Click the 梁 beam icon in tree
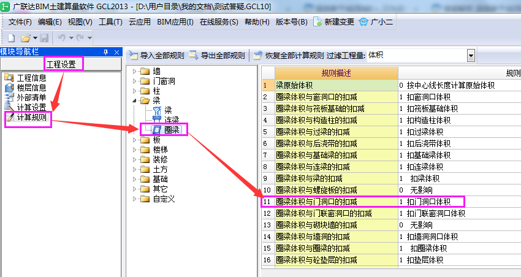The image size is (521, 277). [157, 110]
